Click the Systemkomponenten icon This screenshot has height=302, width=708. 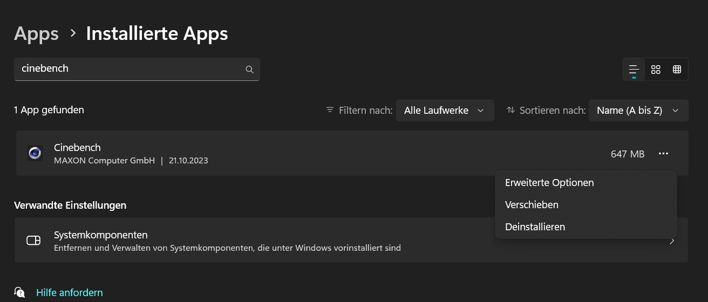point(33,241)
